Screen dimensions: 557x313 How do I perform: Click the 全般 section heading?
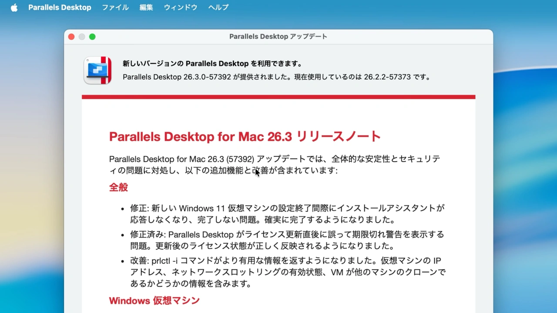pos(118,187)
